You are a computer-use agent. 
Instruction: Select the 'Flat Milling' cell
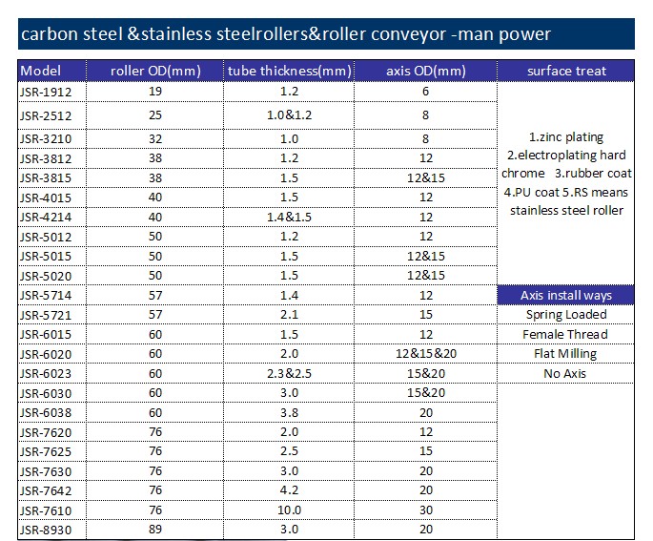click(x=565, y=354)
